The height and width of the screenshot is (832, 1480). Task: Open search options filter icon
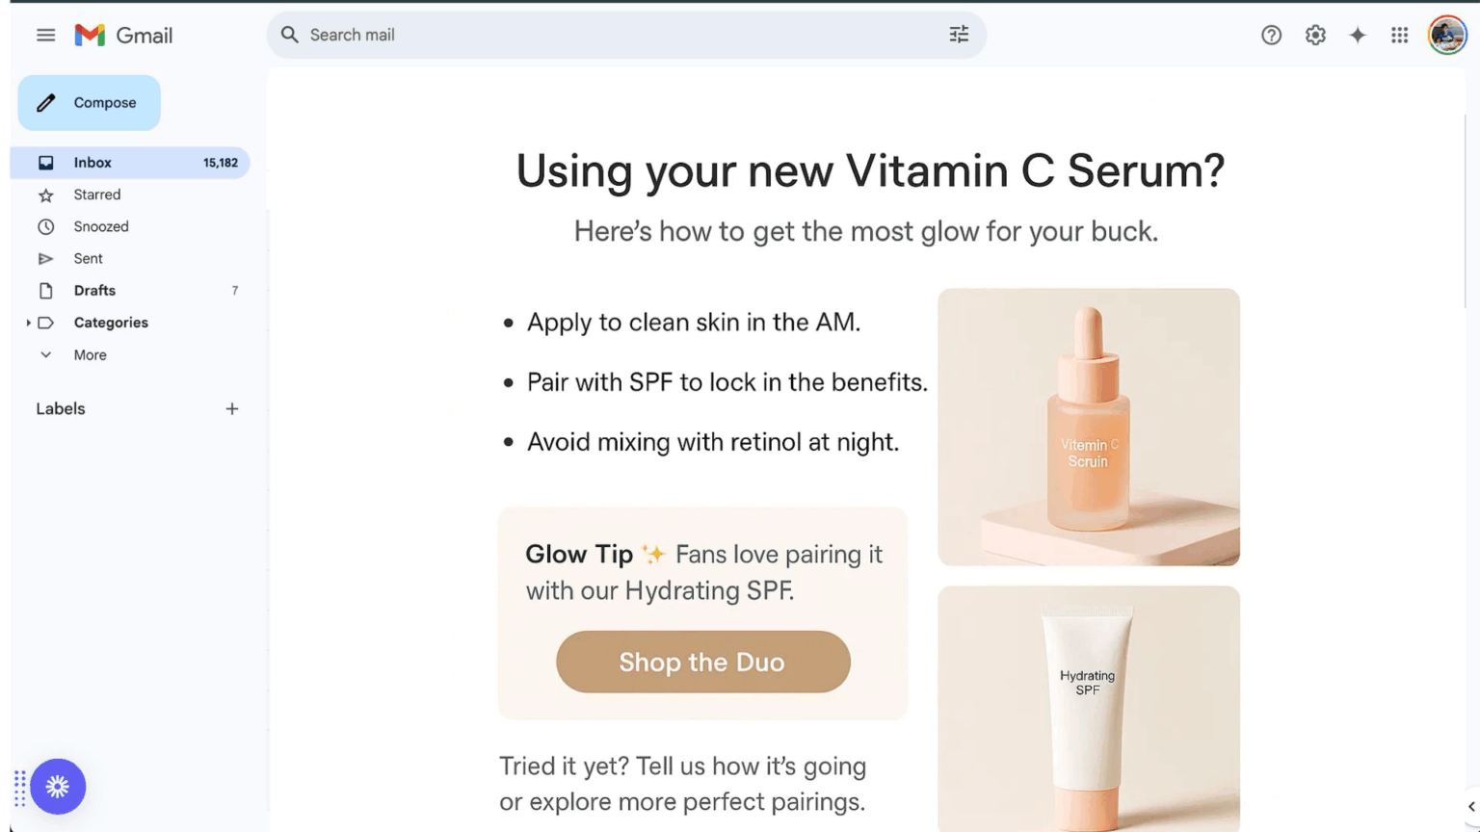(959, 35)
